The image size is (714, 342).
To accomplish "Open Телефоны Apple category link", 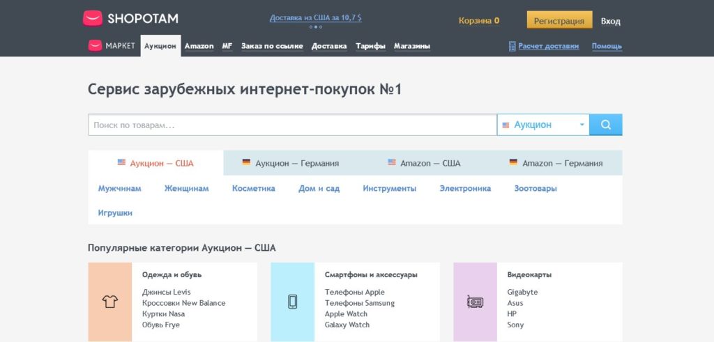I will 354,293.
